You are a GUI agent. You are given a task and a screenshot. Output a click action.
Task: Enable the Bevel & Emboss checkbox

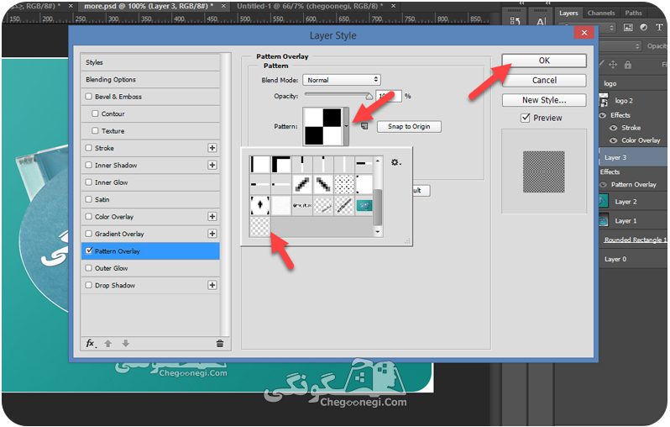tap(89, 97)
